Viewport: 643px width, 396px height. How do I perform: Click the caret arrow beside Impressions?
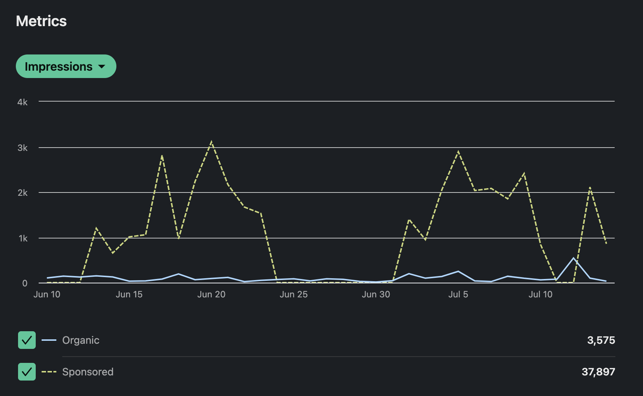102,67
